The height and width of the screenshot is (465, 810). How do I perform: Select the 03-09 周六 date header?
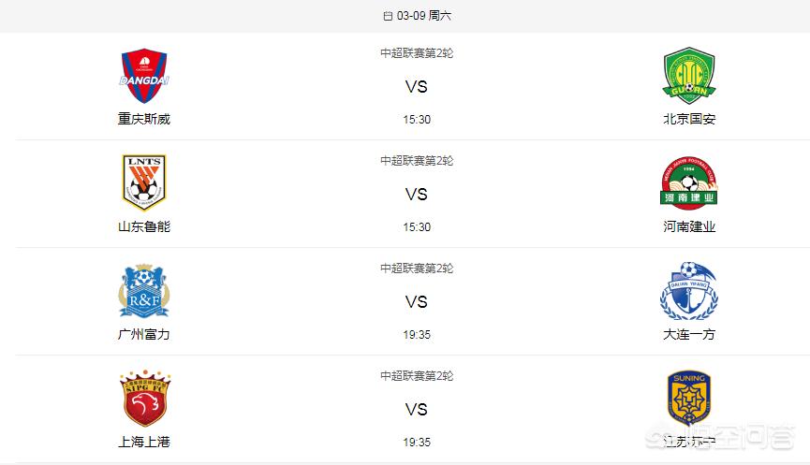pos(423,16)
